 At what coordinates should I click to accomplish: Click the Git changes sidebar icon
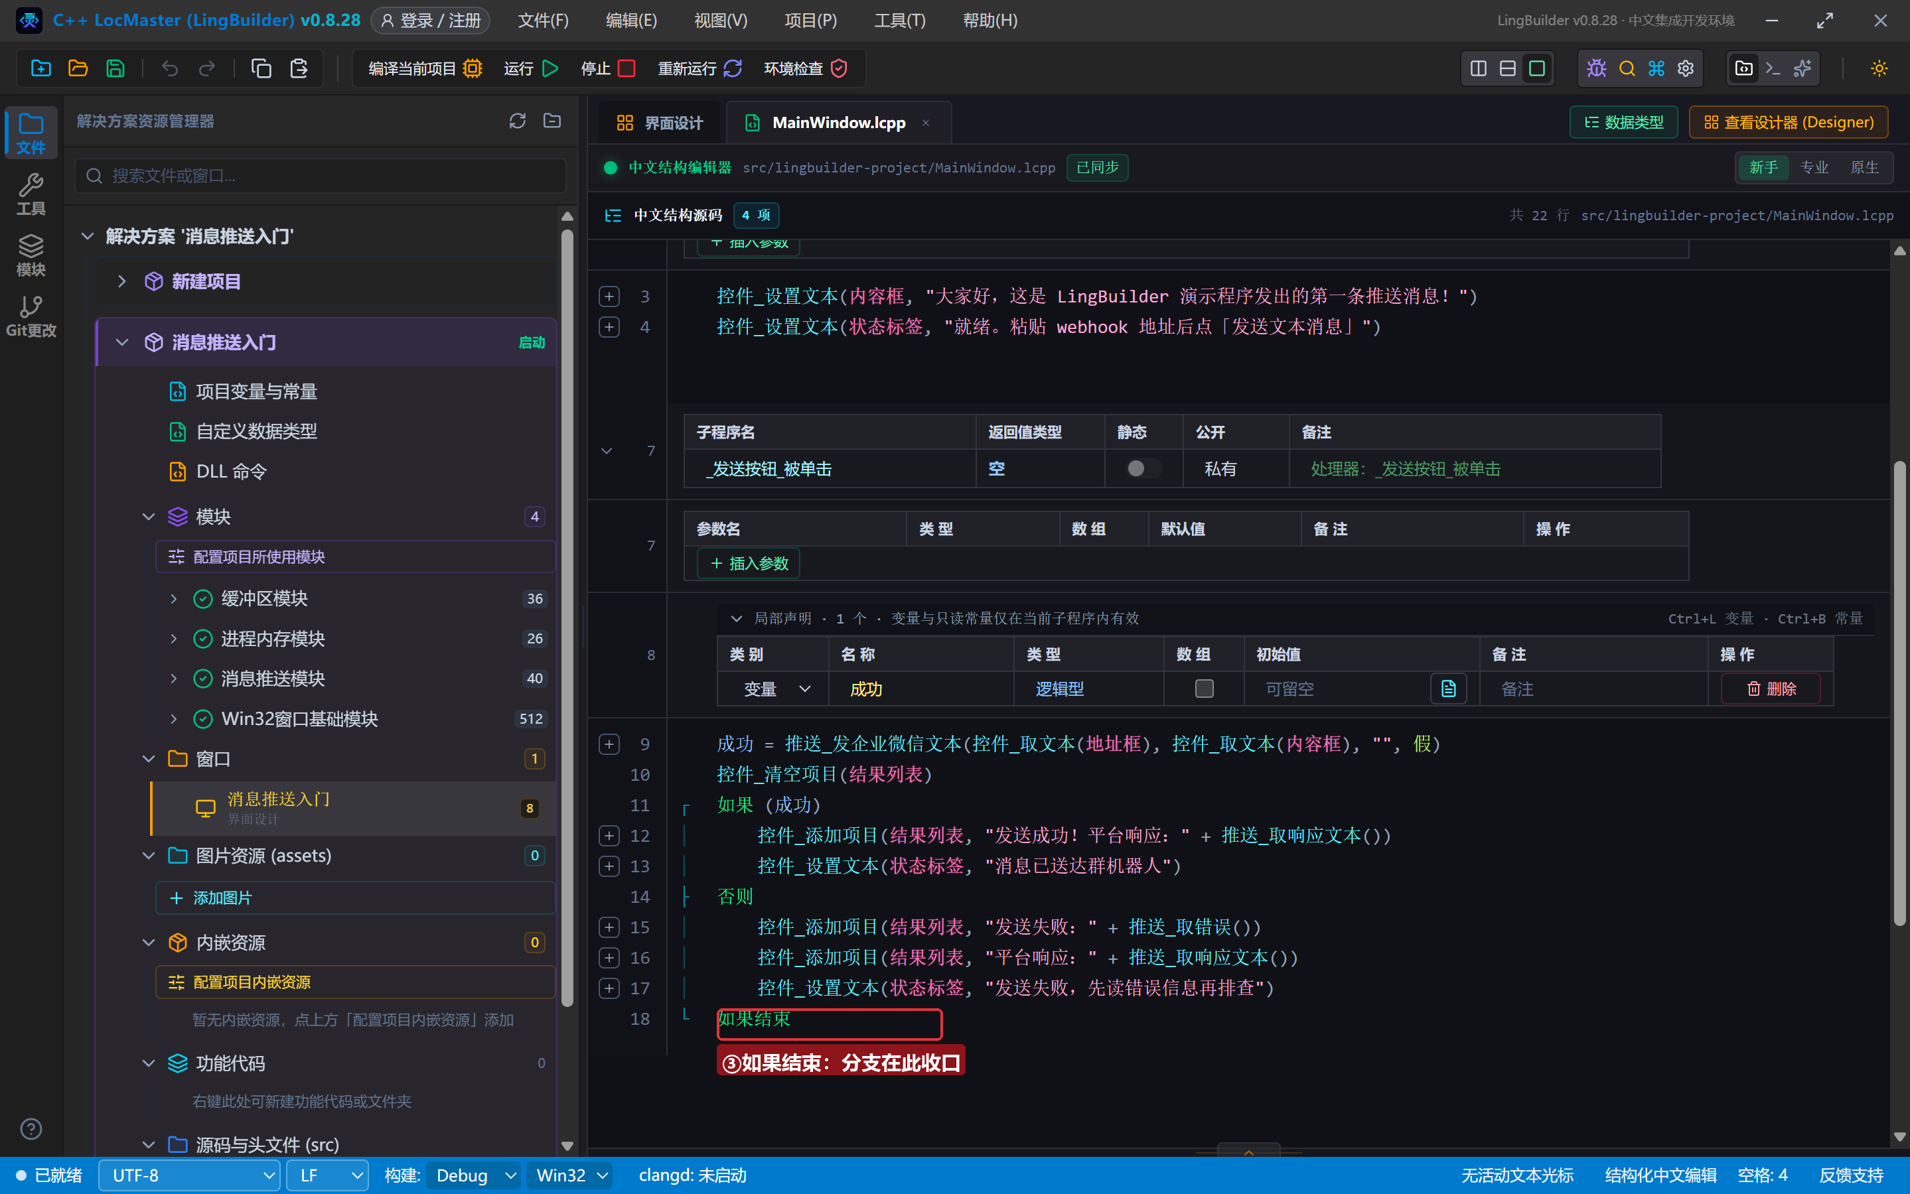31,316
